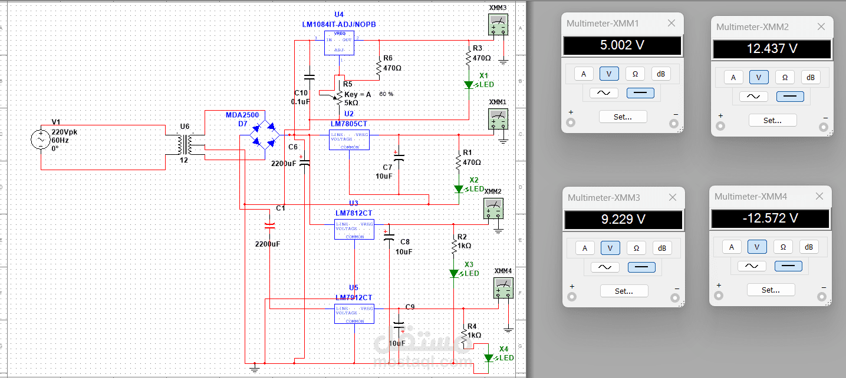
Task: Close the Multimeter-XMM2 window
Action: tap(821, 27)
